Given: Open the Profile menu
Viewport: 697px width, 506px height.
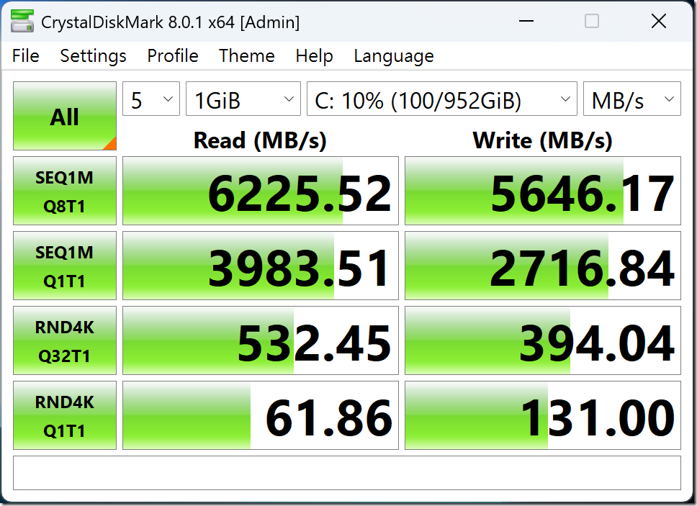Looking at the screenshot, I should click(x=173, y=56).
